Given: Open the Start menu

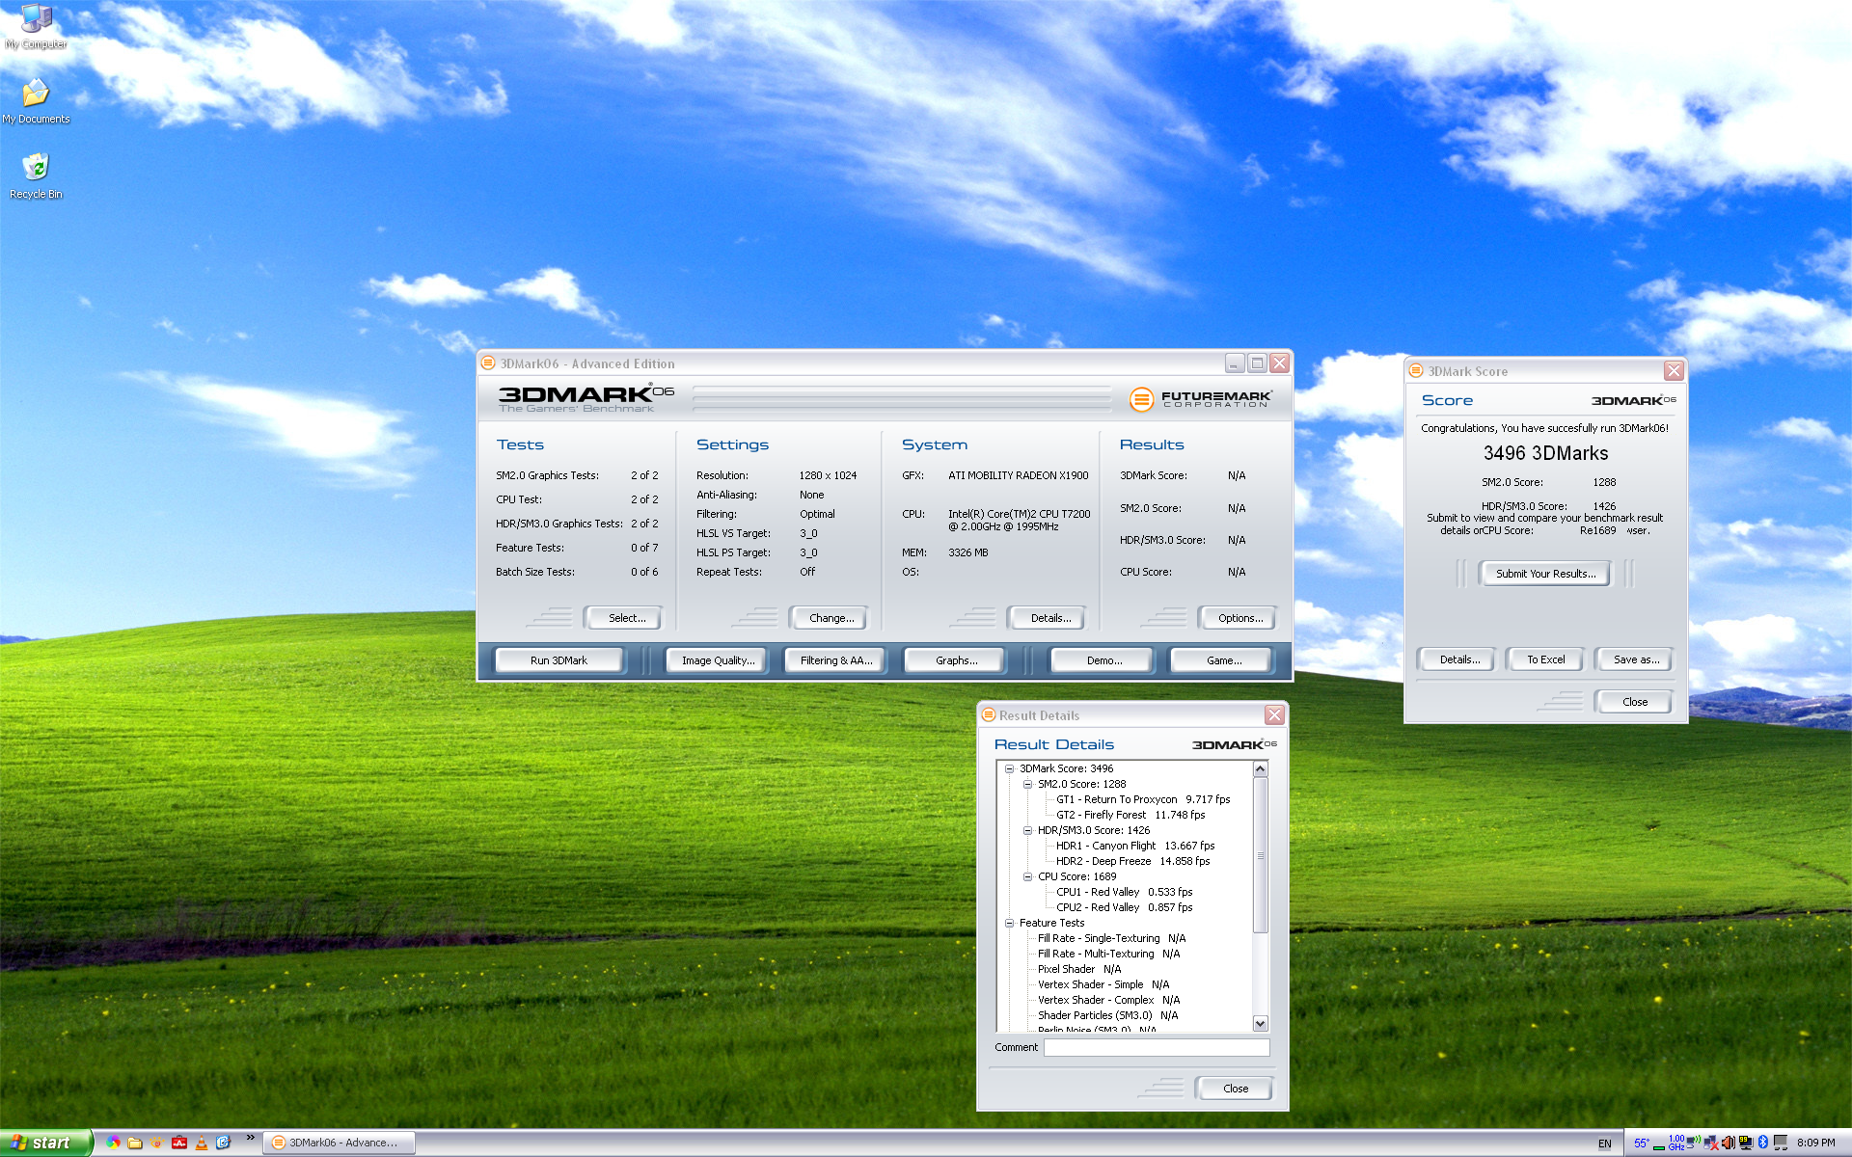Looking at the screenshot, I should tap(43, 1143).
